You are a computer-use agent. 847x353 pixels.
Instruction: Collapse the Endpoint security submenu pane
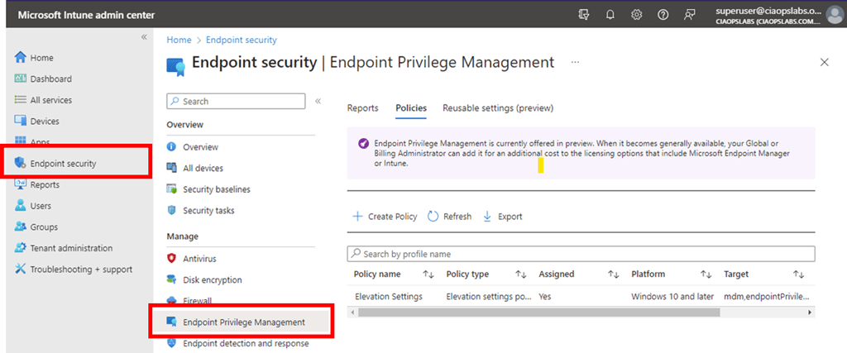318,101
